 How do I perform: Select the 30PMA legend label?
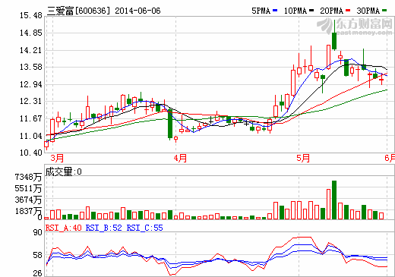[x=368, y=11]
